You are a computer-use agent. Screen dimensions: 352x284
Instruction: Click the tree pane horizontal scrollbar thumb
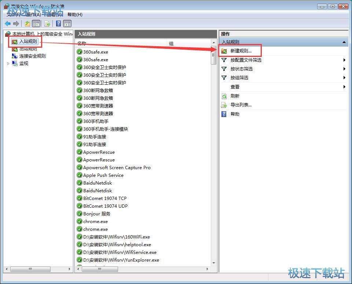coord(30,269)
